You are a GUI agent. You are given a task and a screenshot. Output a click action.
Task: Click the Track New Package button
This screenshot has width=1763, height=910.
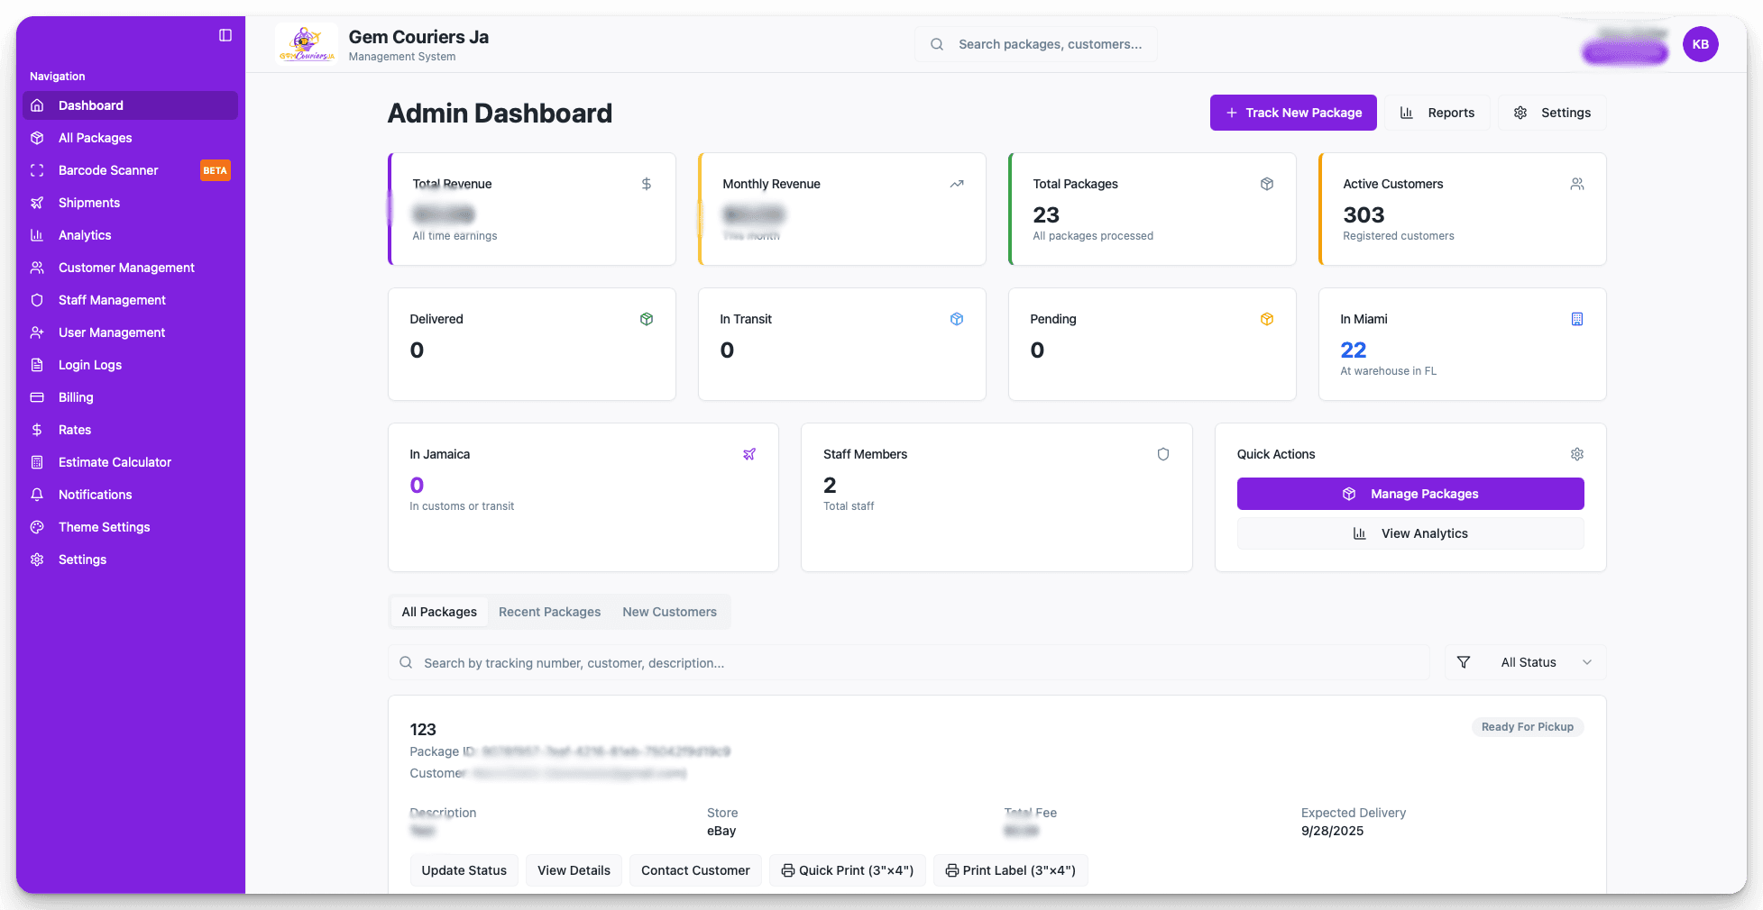(1293, 113)
